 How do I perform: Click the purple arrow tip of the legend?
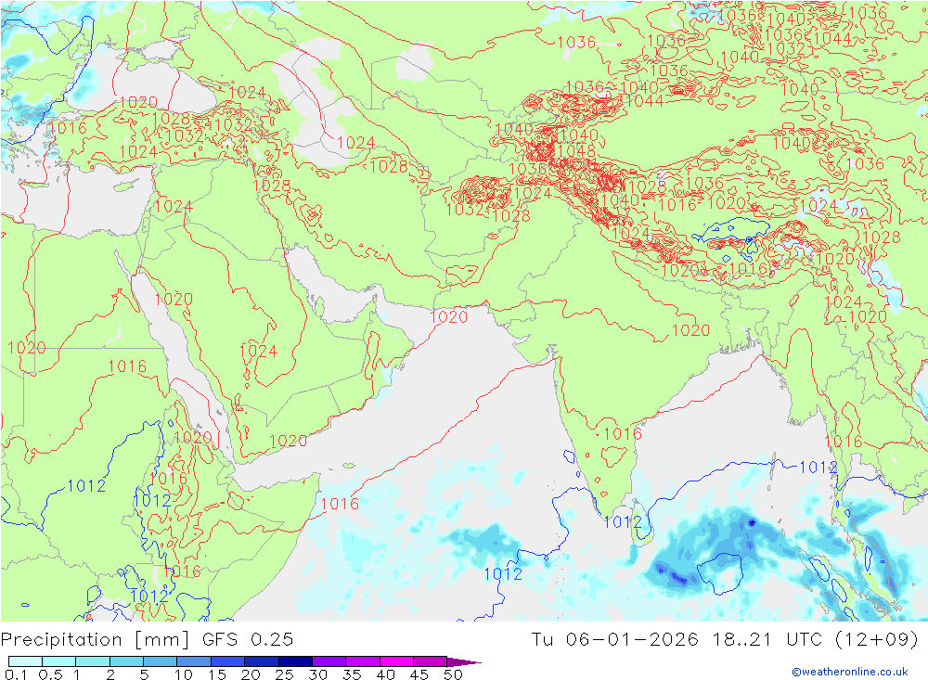coord(465,662)
